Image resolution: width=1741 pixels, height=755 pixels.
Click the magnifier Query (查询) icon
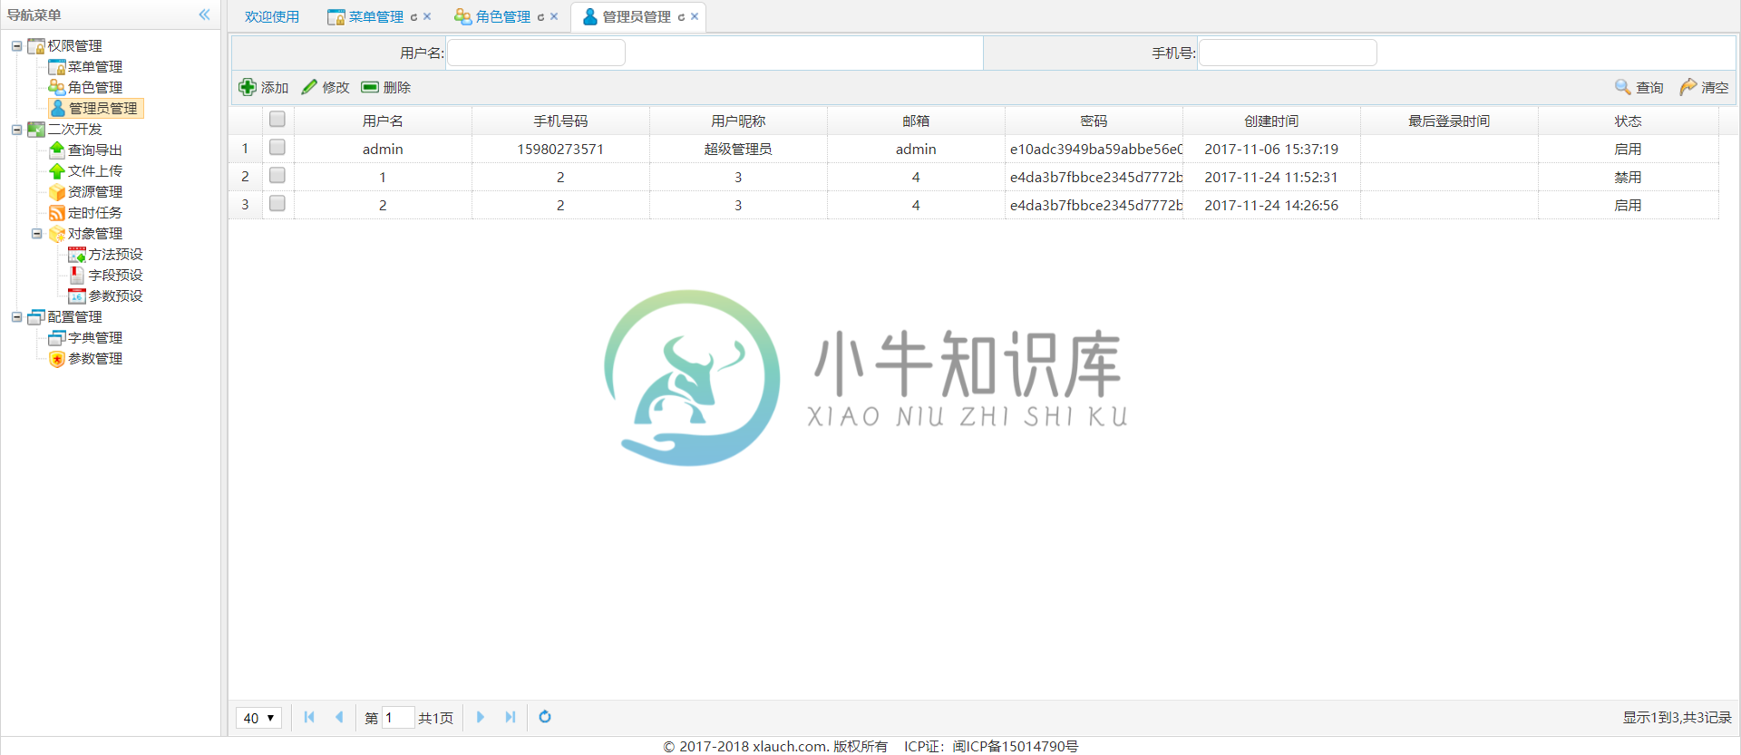click(x=1623, y=87)
